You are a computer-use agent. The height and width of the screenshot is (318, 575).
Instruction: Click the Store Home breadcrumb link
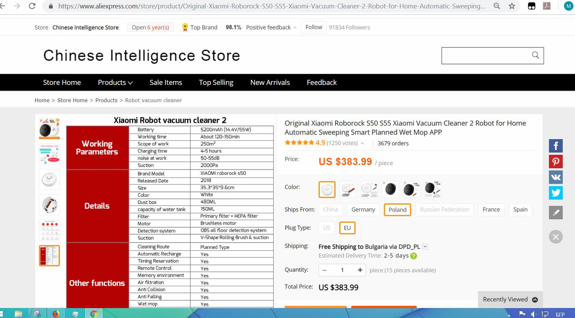[72, 100]
